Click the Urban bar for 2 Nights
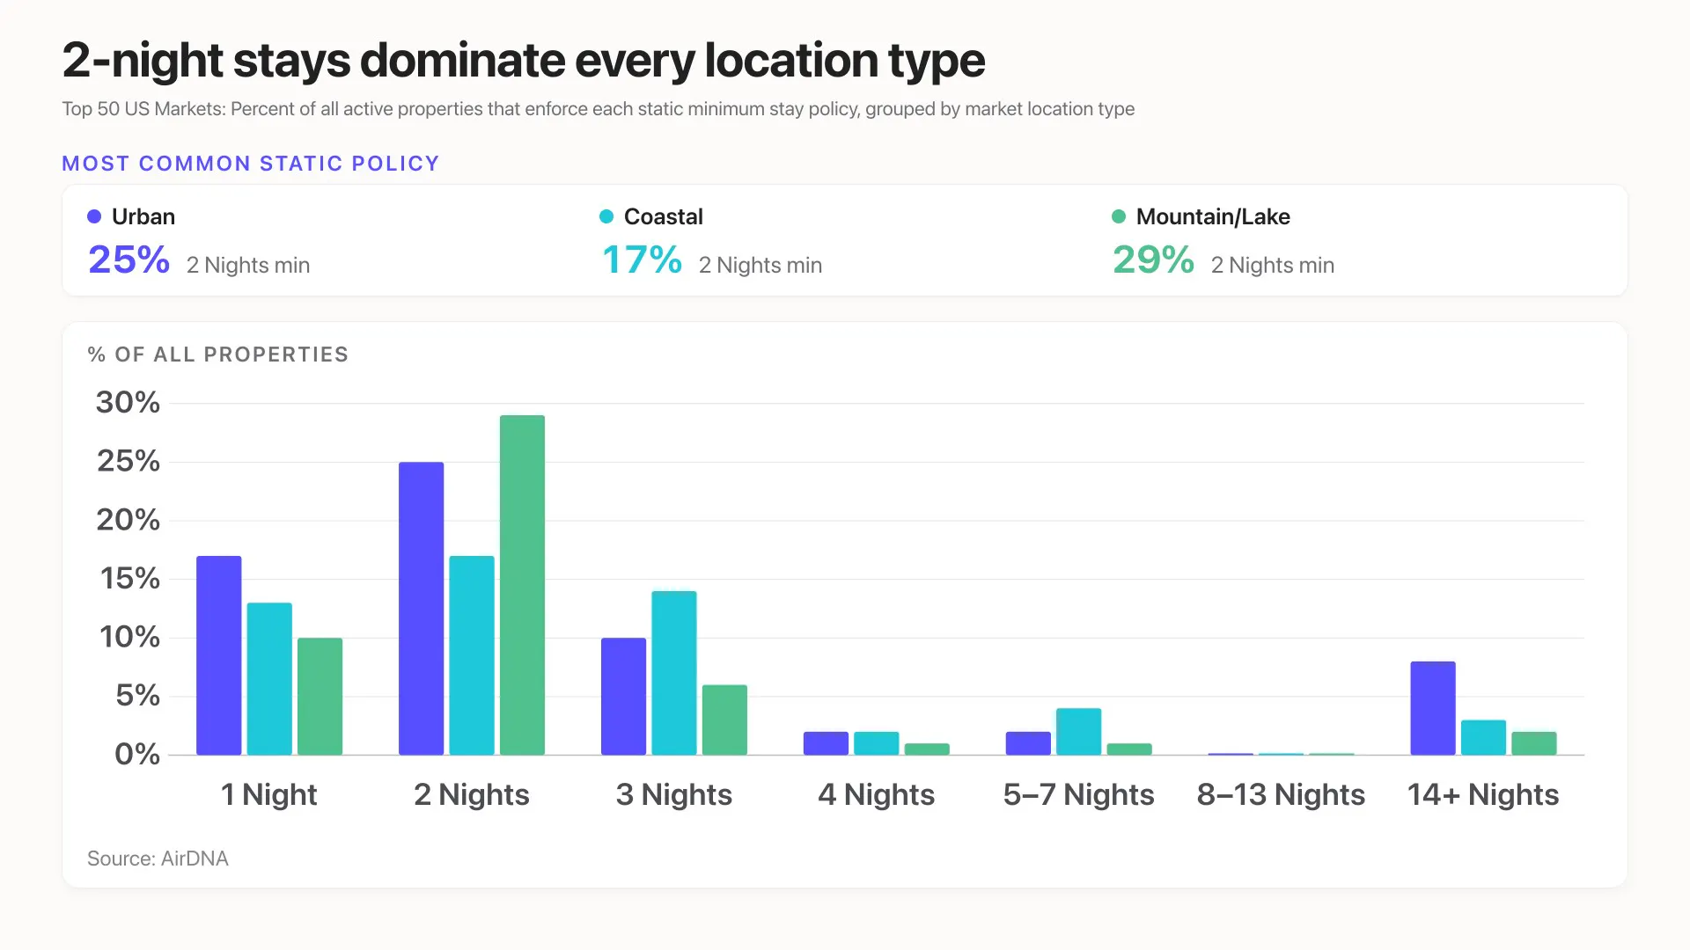Viewport: 1690px width, 950px height. tap(422, 608)
